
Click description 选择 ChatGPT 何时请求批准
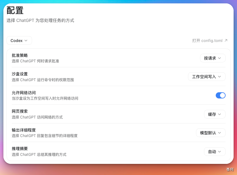tap(35, 61)
